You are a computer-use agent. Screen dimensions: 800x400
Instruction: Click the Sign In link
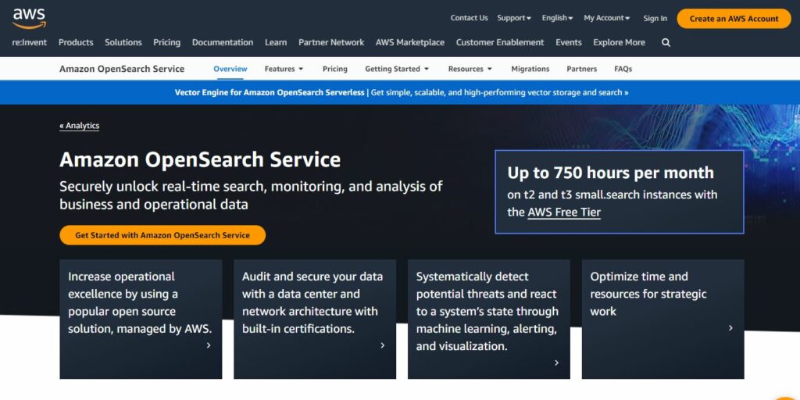pyautogui.click(x=655, y=19)
